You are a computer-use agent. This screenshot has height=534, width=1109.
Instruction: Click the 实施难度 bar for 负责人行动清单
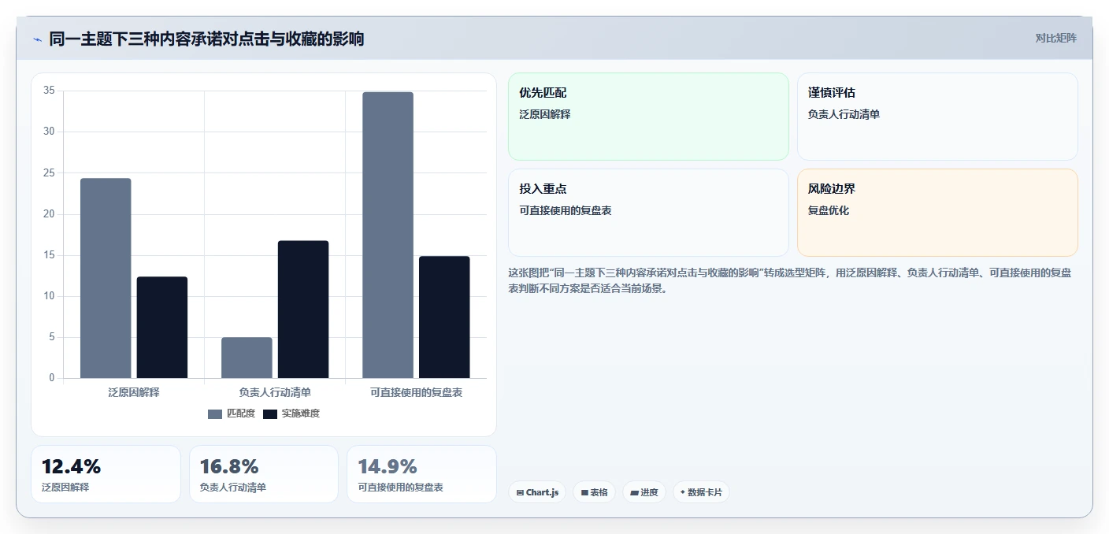(x=303, y=310)
